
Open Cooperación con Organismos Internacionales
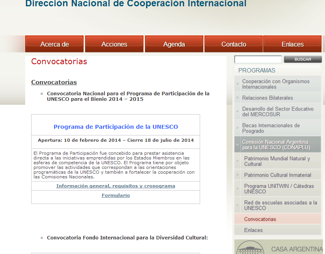tap(276, 84)
